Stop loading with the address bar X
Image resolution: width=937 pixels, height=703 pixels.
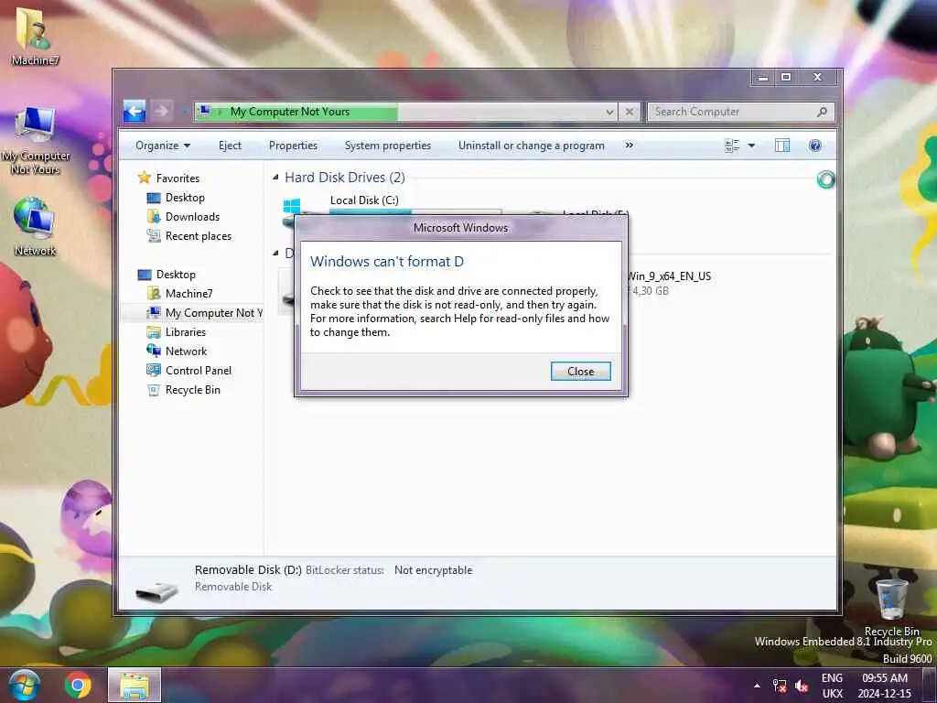click(x=630, y=112)
